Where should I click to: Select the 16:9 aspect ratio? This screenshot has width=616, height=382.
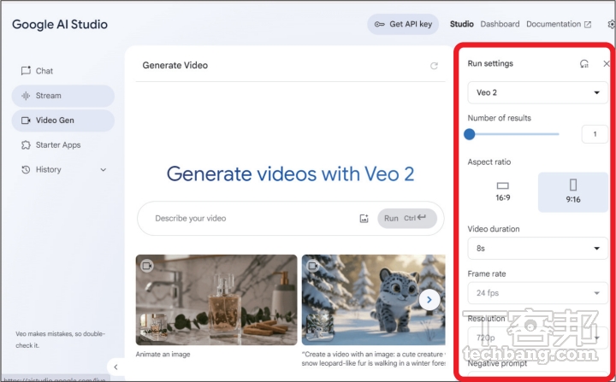pos(502,192)
